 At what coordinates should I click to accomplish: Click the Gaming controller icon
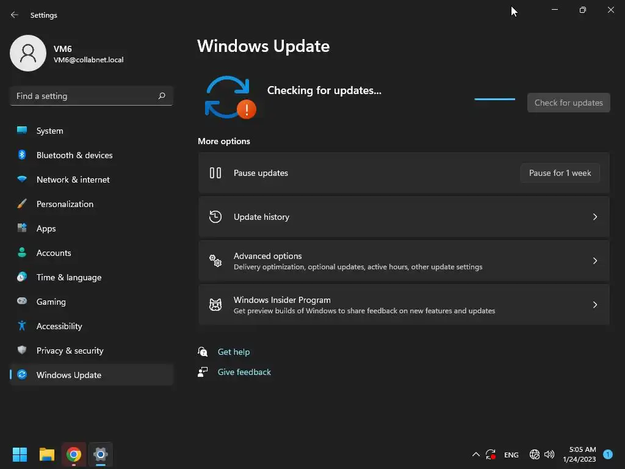(22, 301)
